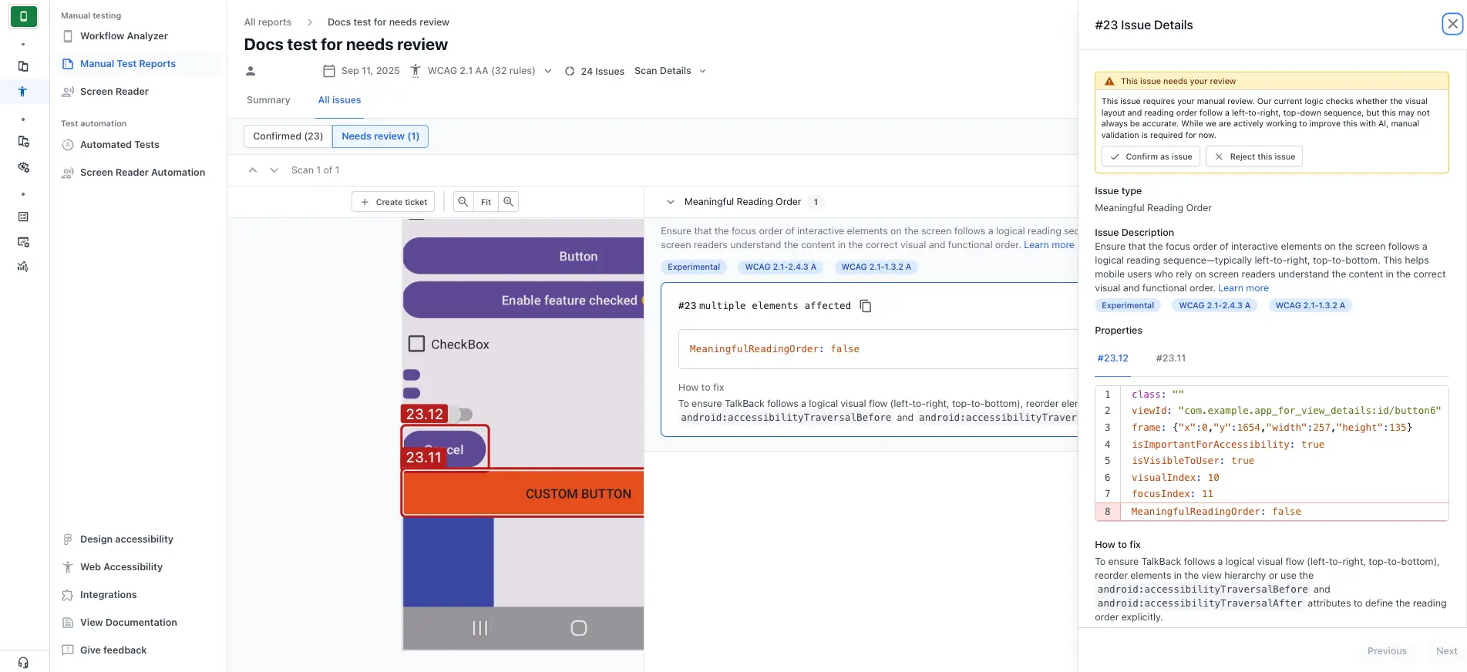Copy the #23 multiple elements affected text
This screenshot has height=672, width=1467.
click(x=866, y=307)
